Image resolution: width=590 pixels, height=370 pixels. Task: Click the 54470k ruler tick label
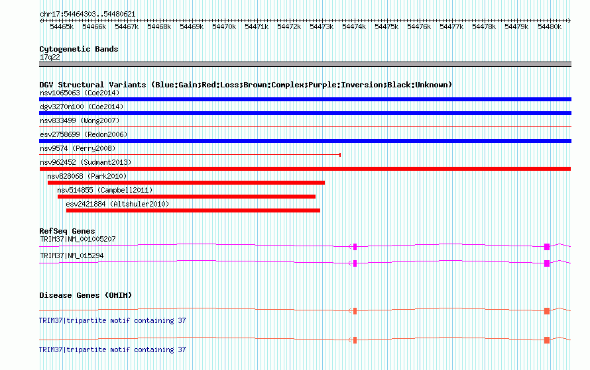(224, 26)
